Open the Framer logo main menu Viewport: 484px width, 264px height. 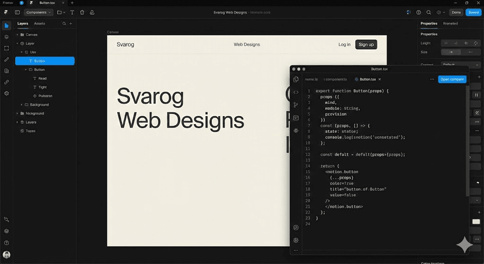(x=6, y=12)
